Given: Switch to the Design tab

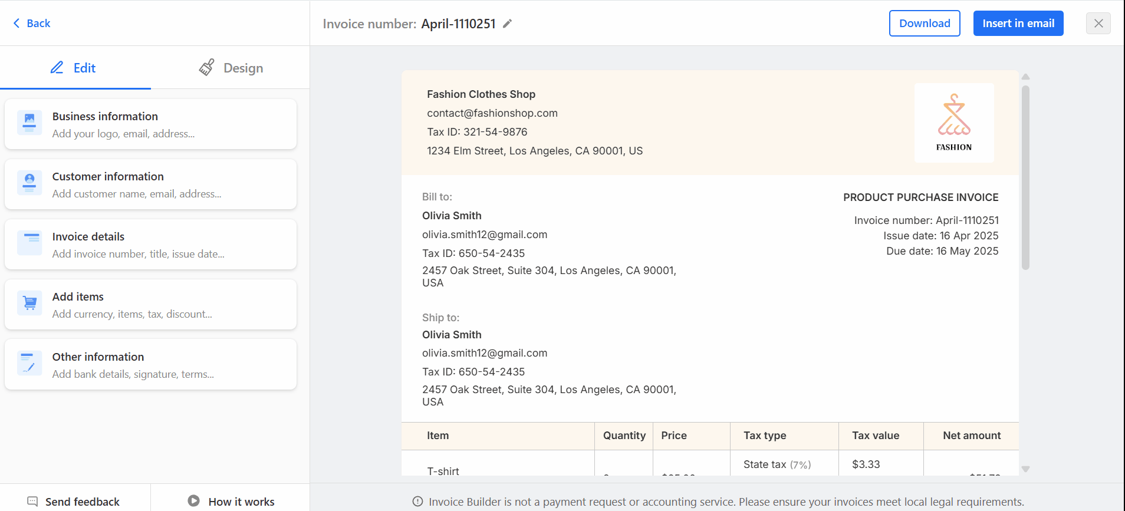Looking at the screenshot, I should tap(231, 68).
